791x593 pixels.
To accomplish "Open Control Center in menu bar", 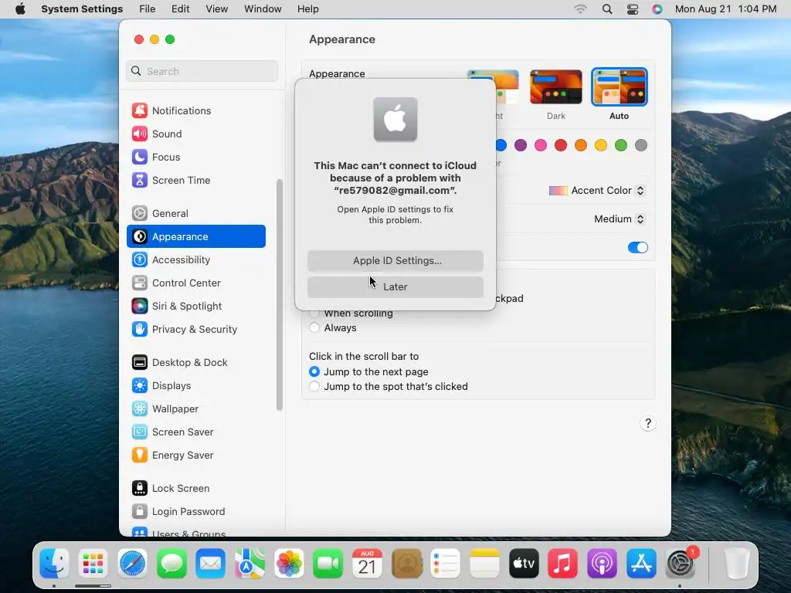I will pos(632,9).
